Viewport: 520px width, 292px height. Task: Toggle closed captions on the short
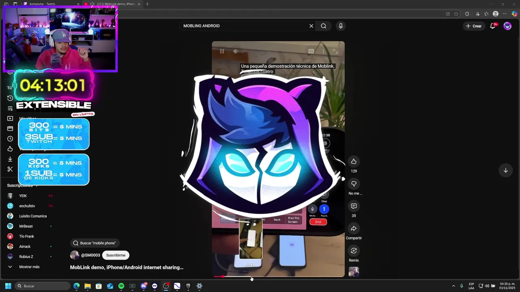[x=311, y=51]
